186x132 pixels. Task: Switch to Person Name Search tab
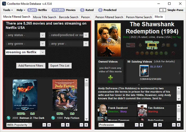(x=139, y=17)
